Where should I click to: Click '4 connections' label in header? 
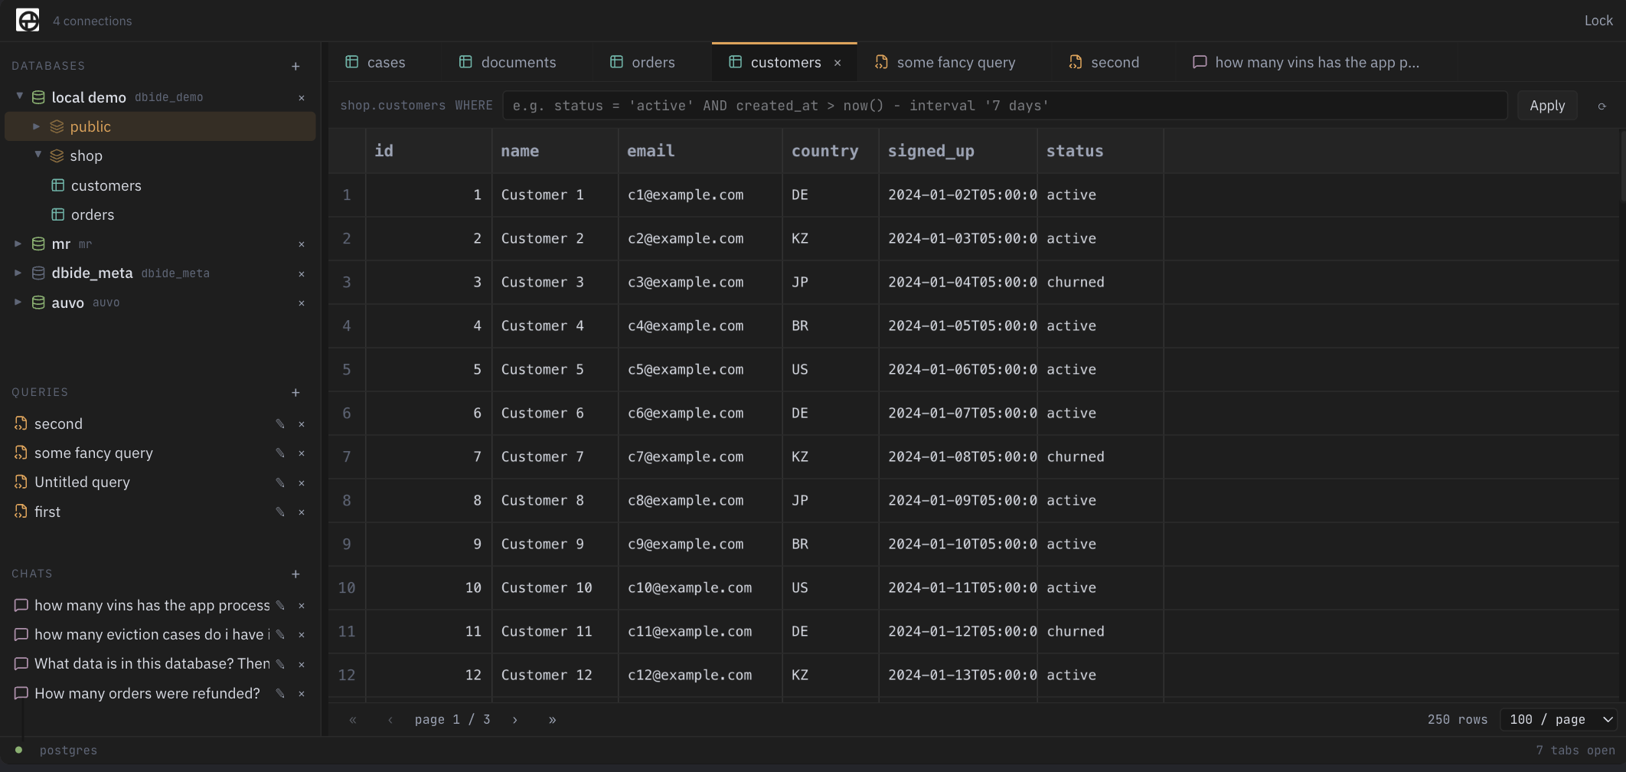(x=92, y=21)
